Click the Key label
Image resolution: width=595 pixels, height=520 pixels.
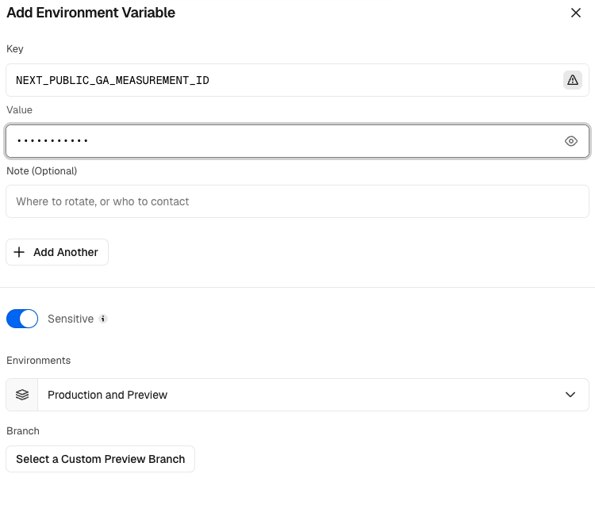tap(15, 49)
